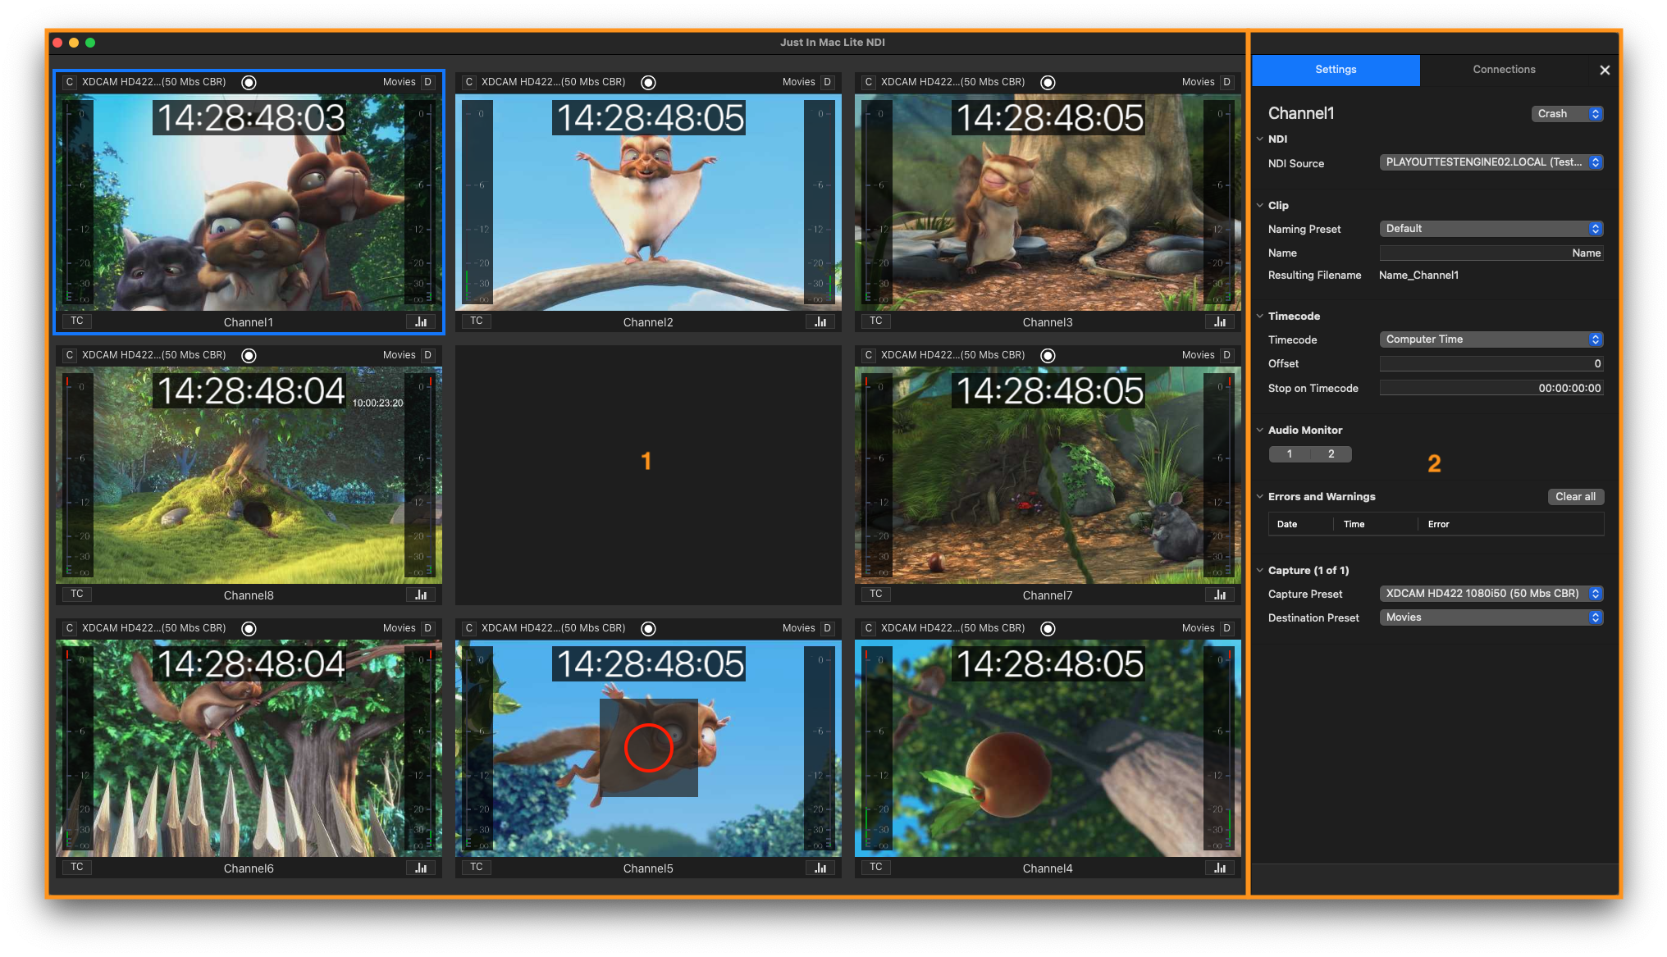Click the C button on Channel2 header
This screenshot has height=957, width=1667.
pyautogui.click(x=469, y=82)
